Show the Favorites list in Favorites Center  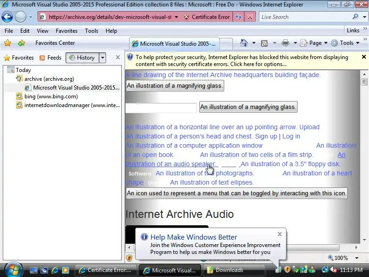[x=19, y=58]
